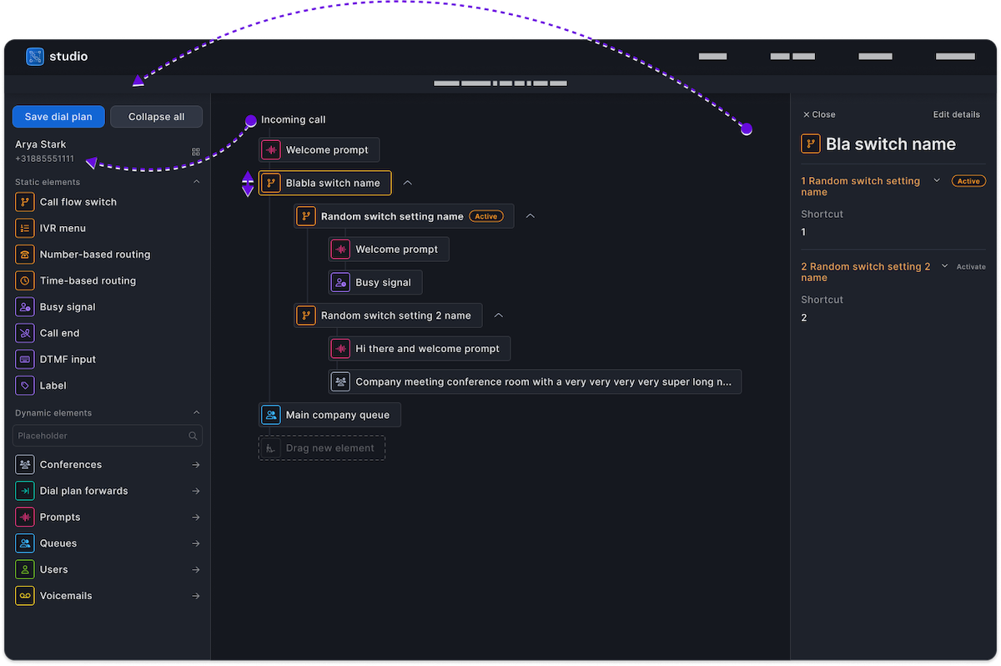
Task: Click the Placeholder search field
Action: pyautogui.click(x=100, y=435)
